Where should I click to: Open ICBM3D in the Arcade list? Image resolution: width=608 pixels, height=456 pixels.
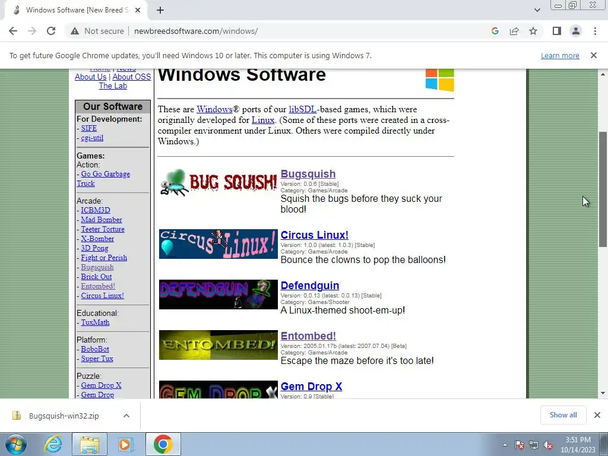tap(96, 210)
